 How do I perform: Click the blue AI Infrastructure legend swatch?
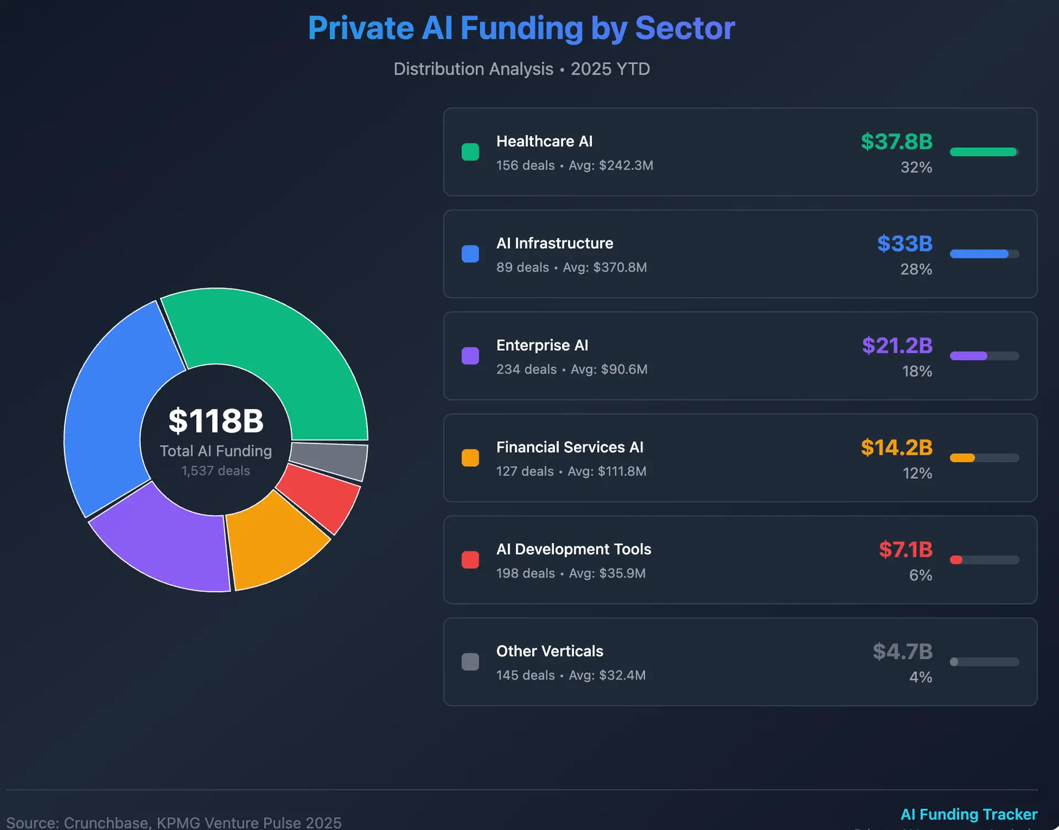click(x=470, y=254)
